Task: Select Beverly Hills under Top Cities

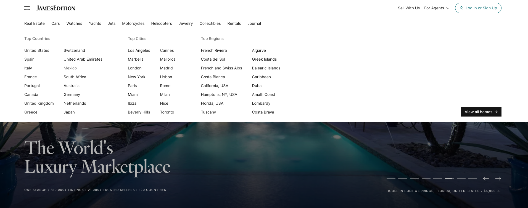Action: pyautogui.click(x=139, y=112)
